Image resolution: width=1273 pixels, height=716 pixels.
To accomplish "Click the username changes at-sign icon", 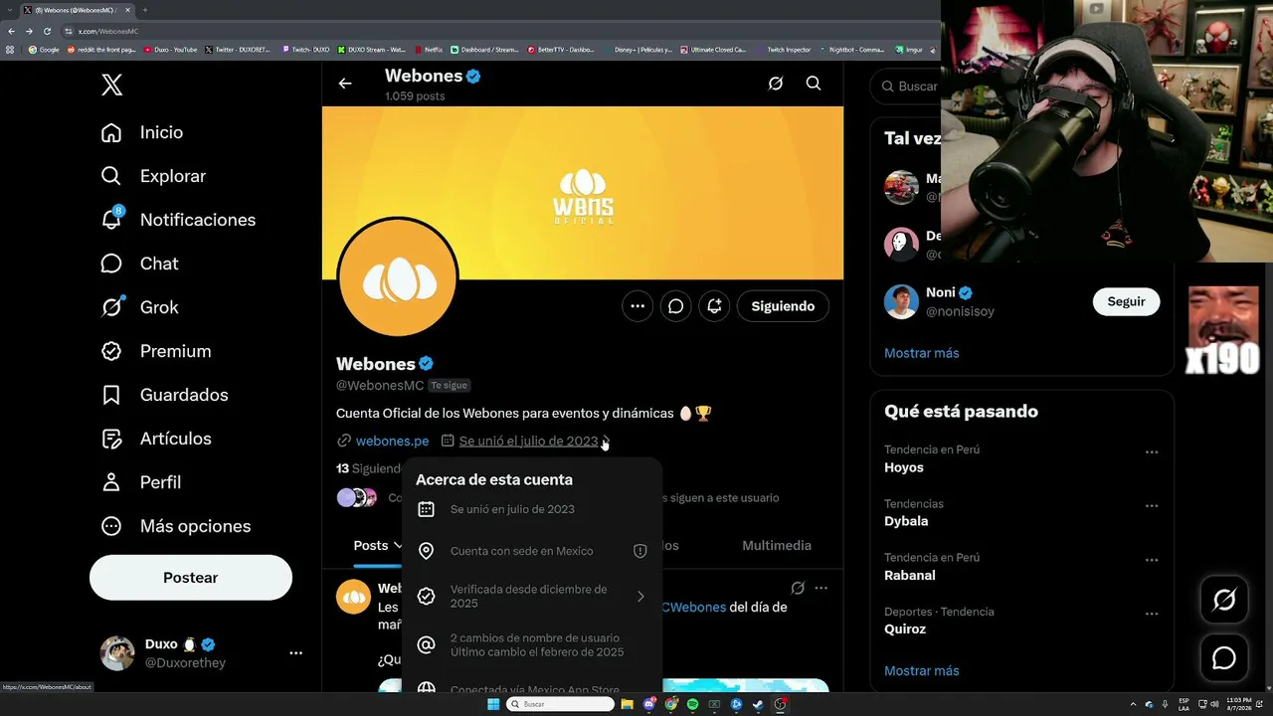I will pyautogui.click(x=426, y=645).
